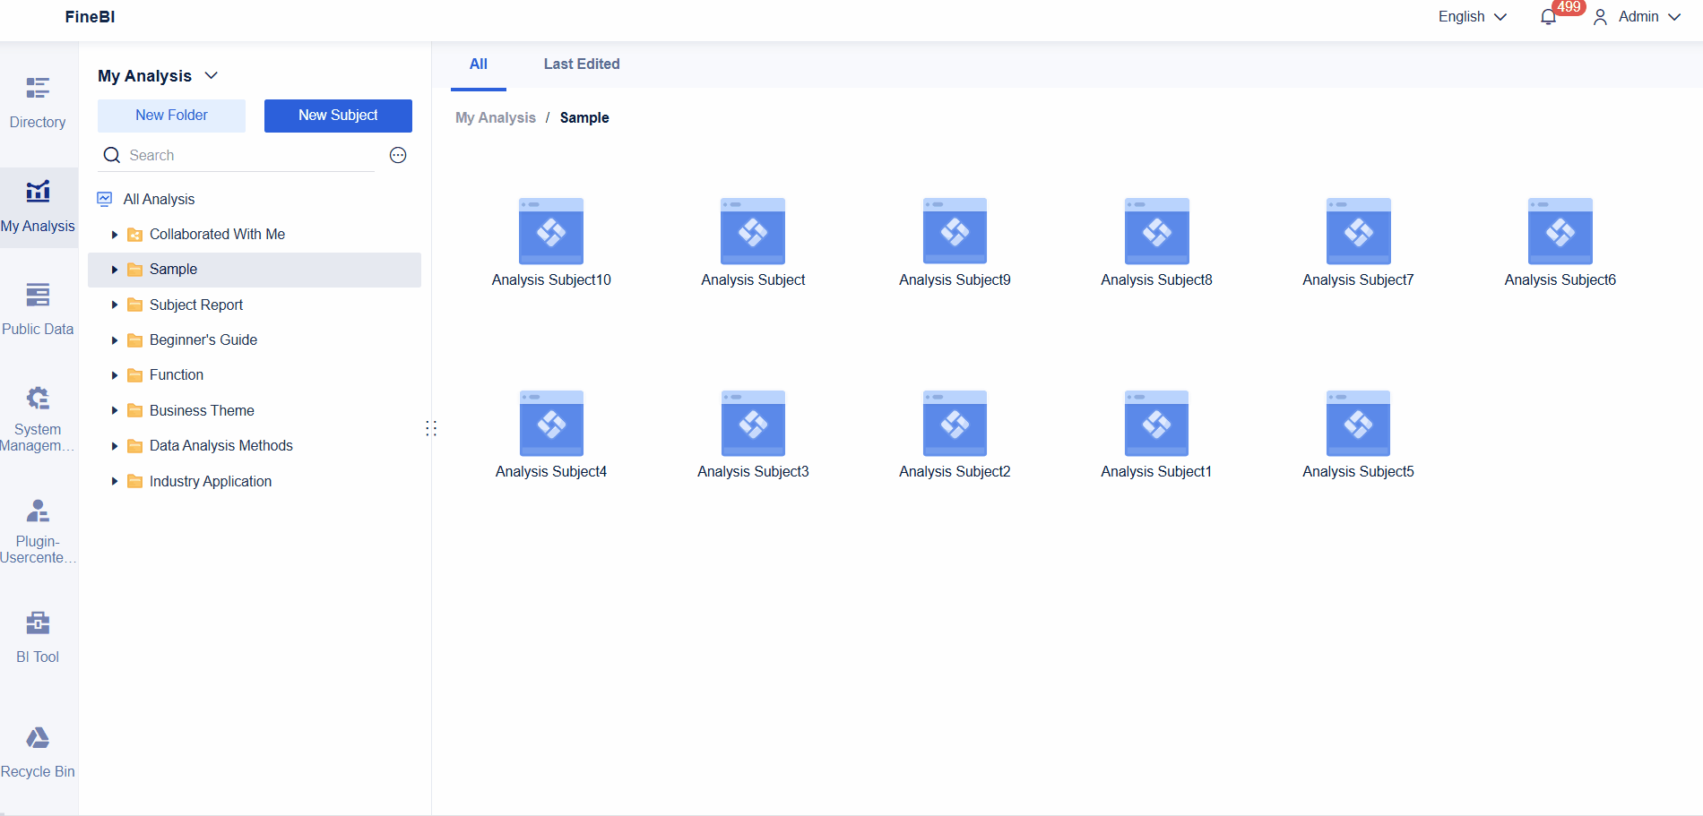Expand the Beginner's Guide folder arrow
Screen dimensions: 1703x816
115,340
